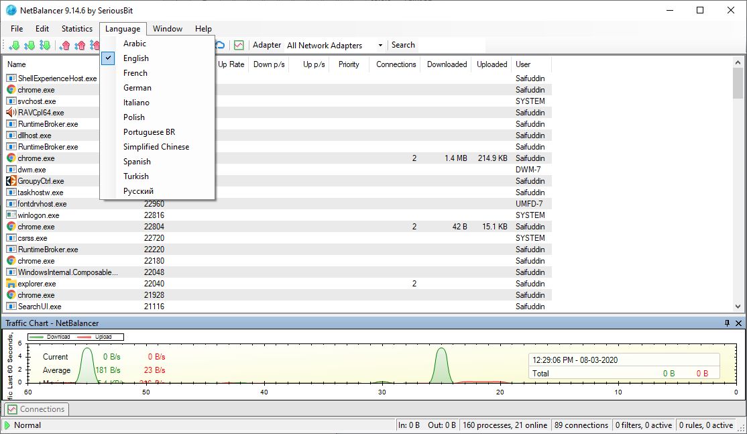Sort by the Uploaded column

point(492,64)
